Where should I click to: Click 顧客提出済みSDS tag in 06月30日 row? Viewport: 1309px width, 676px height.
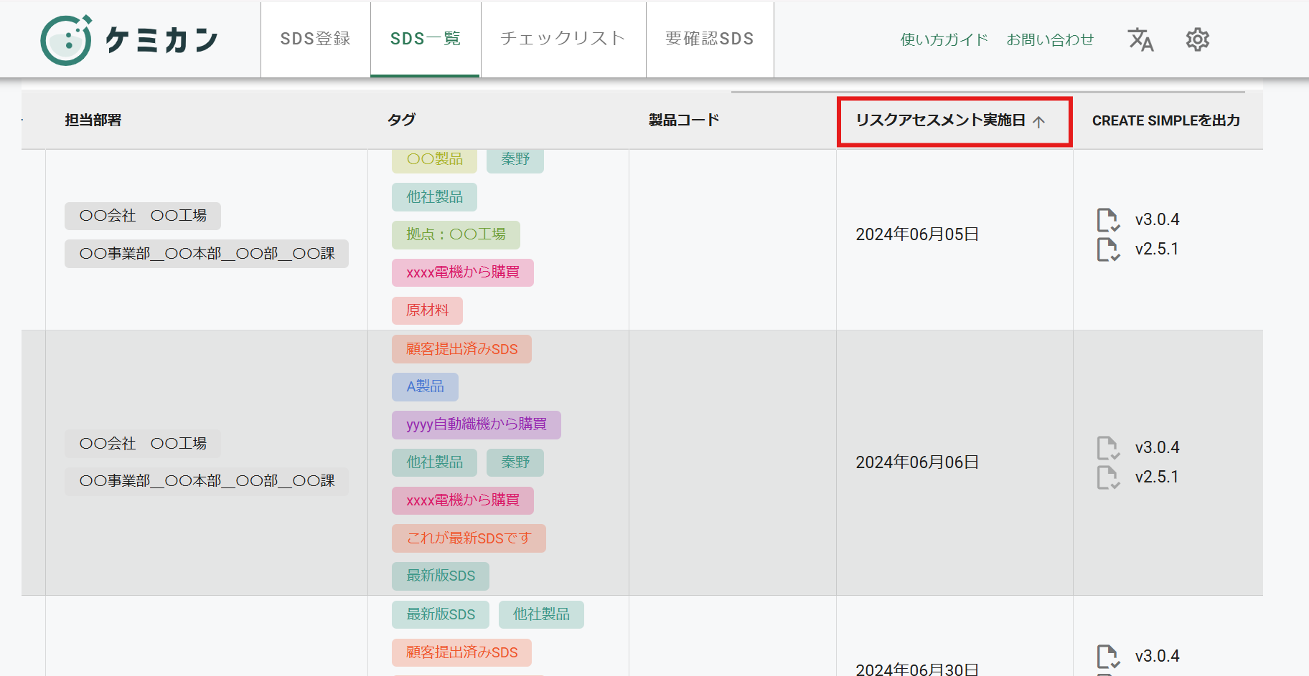461,652
